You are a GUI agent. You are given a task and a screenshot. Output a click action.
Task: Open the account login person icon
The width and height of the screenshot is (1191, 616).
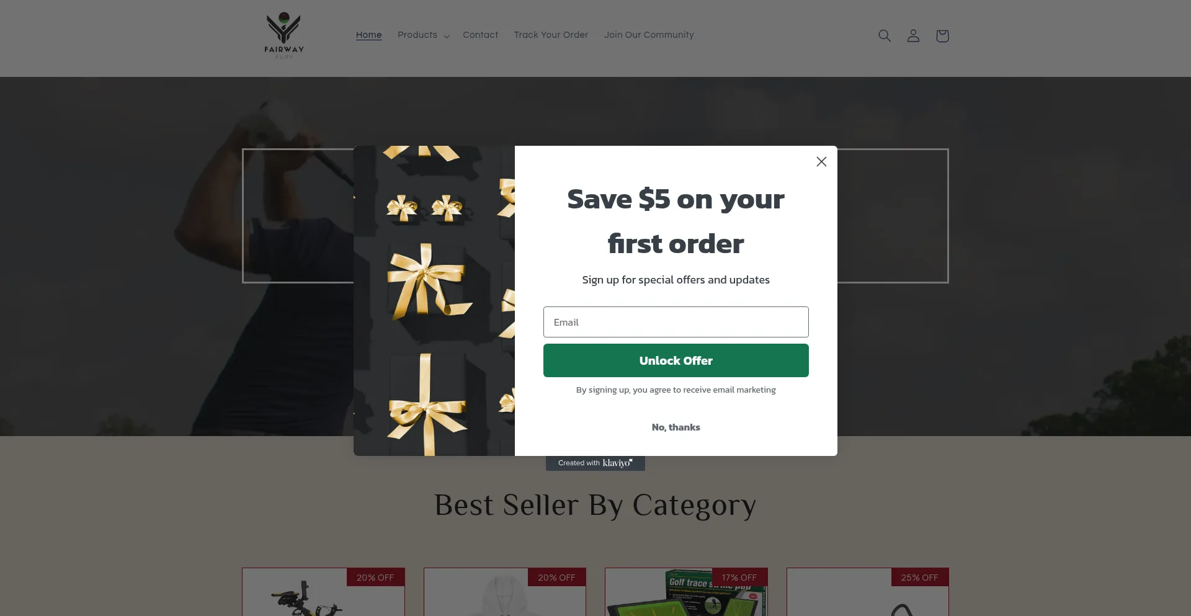click(x=913, y=36)
